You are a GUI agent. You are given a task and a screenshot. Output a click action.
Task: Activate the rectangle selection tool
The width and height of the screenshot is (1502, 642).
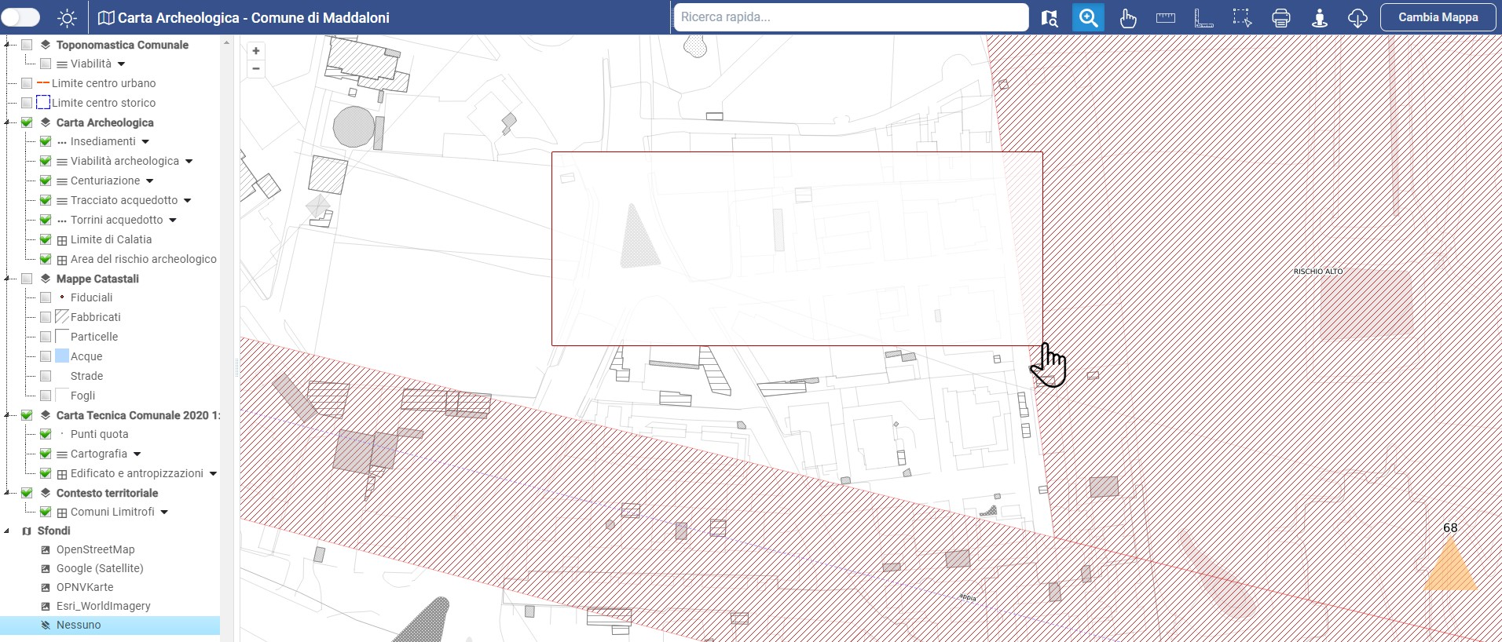(1242, 18)
